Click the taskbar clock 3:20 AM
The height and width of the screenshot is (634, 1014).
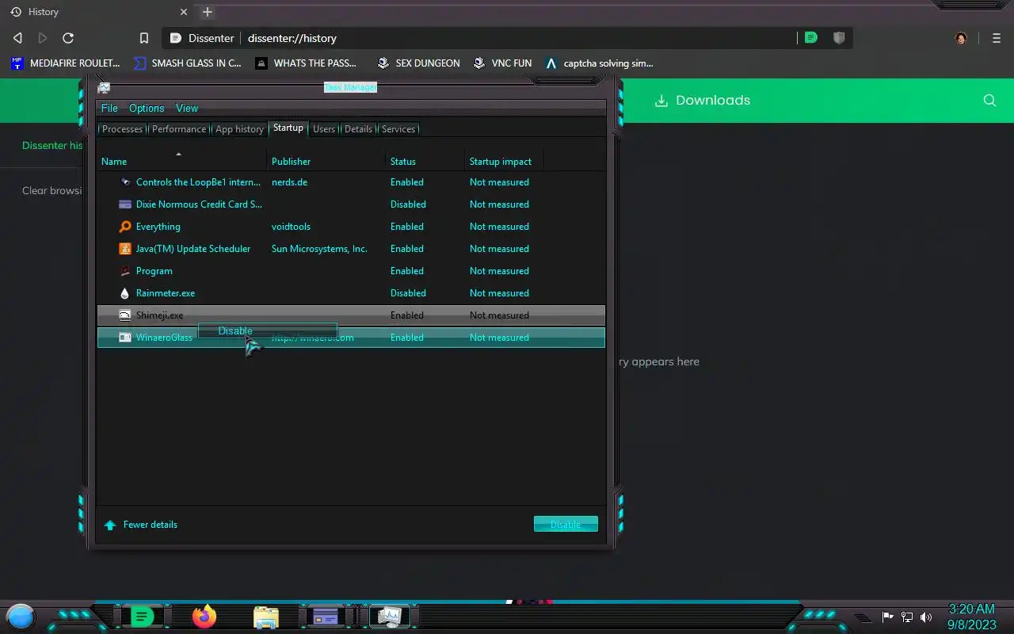point(971,609)
